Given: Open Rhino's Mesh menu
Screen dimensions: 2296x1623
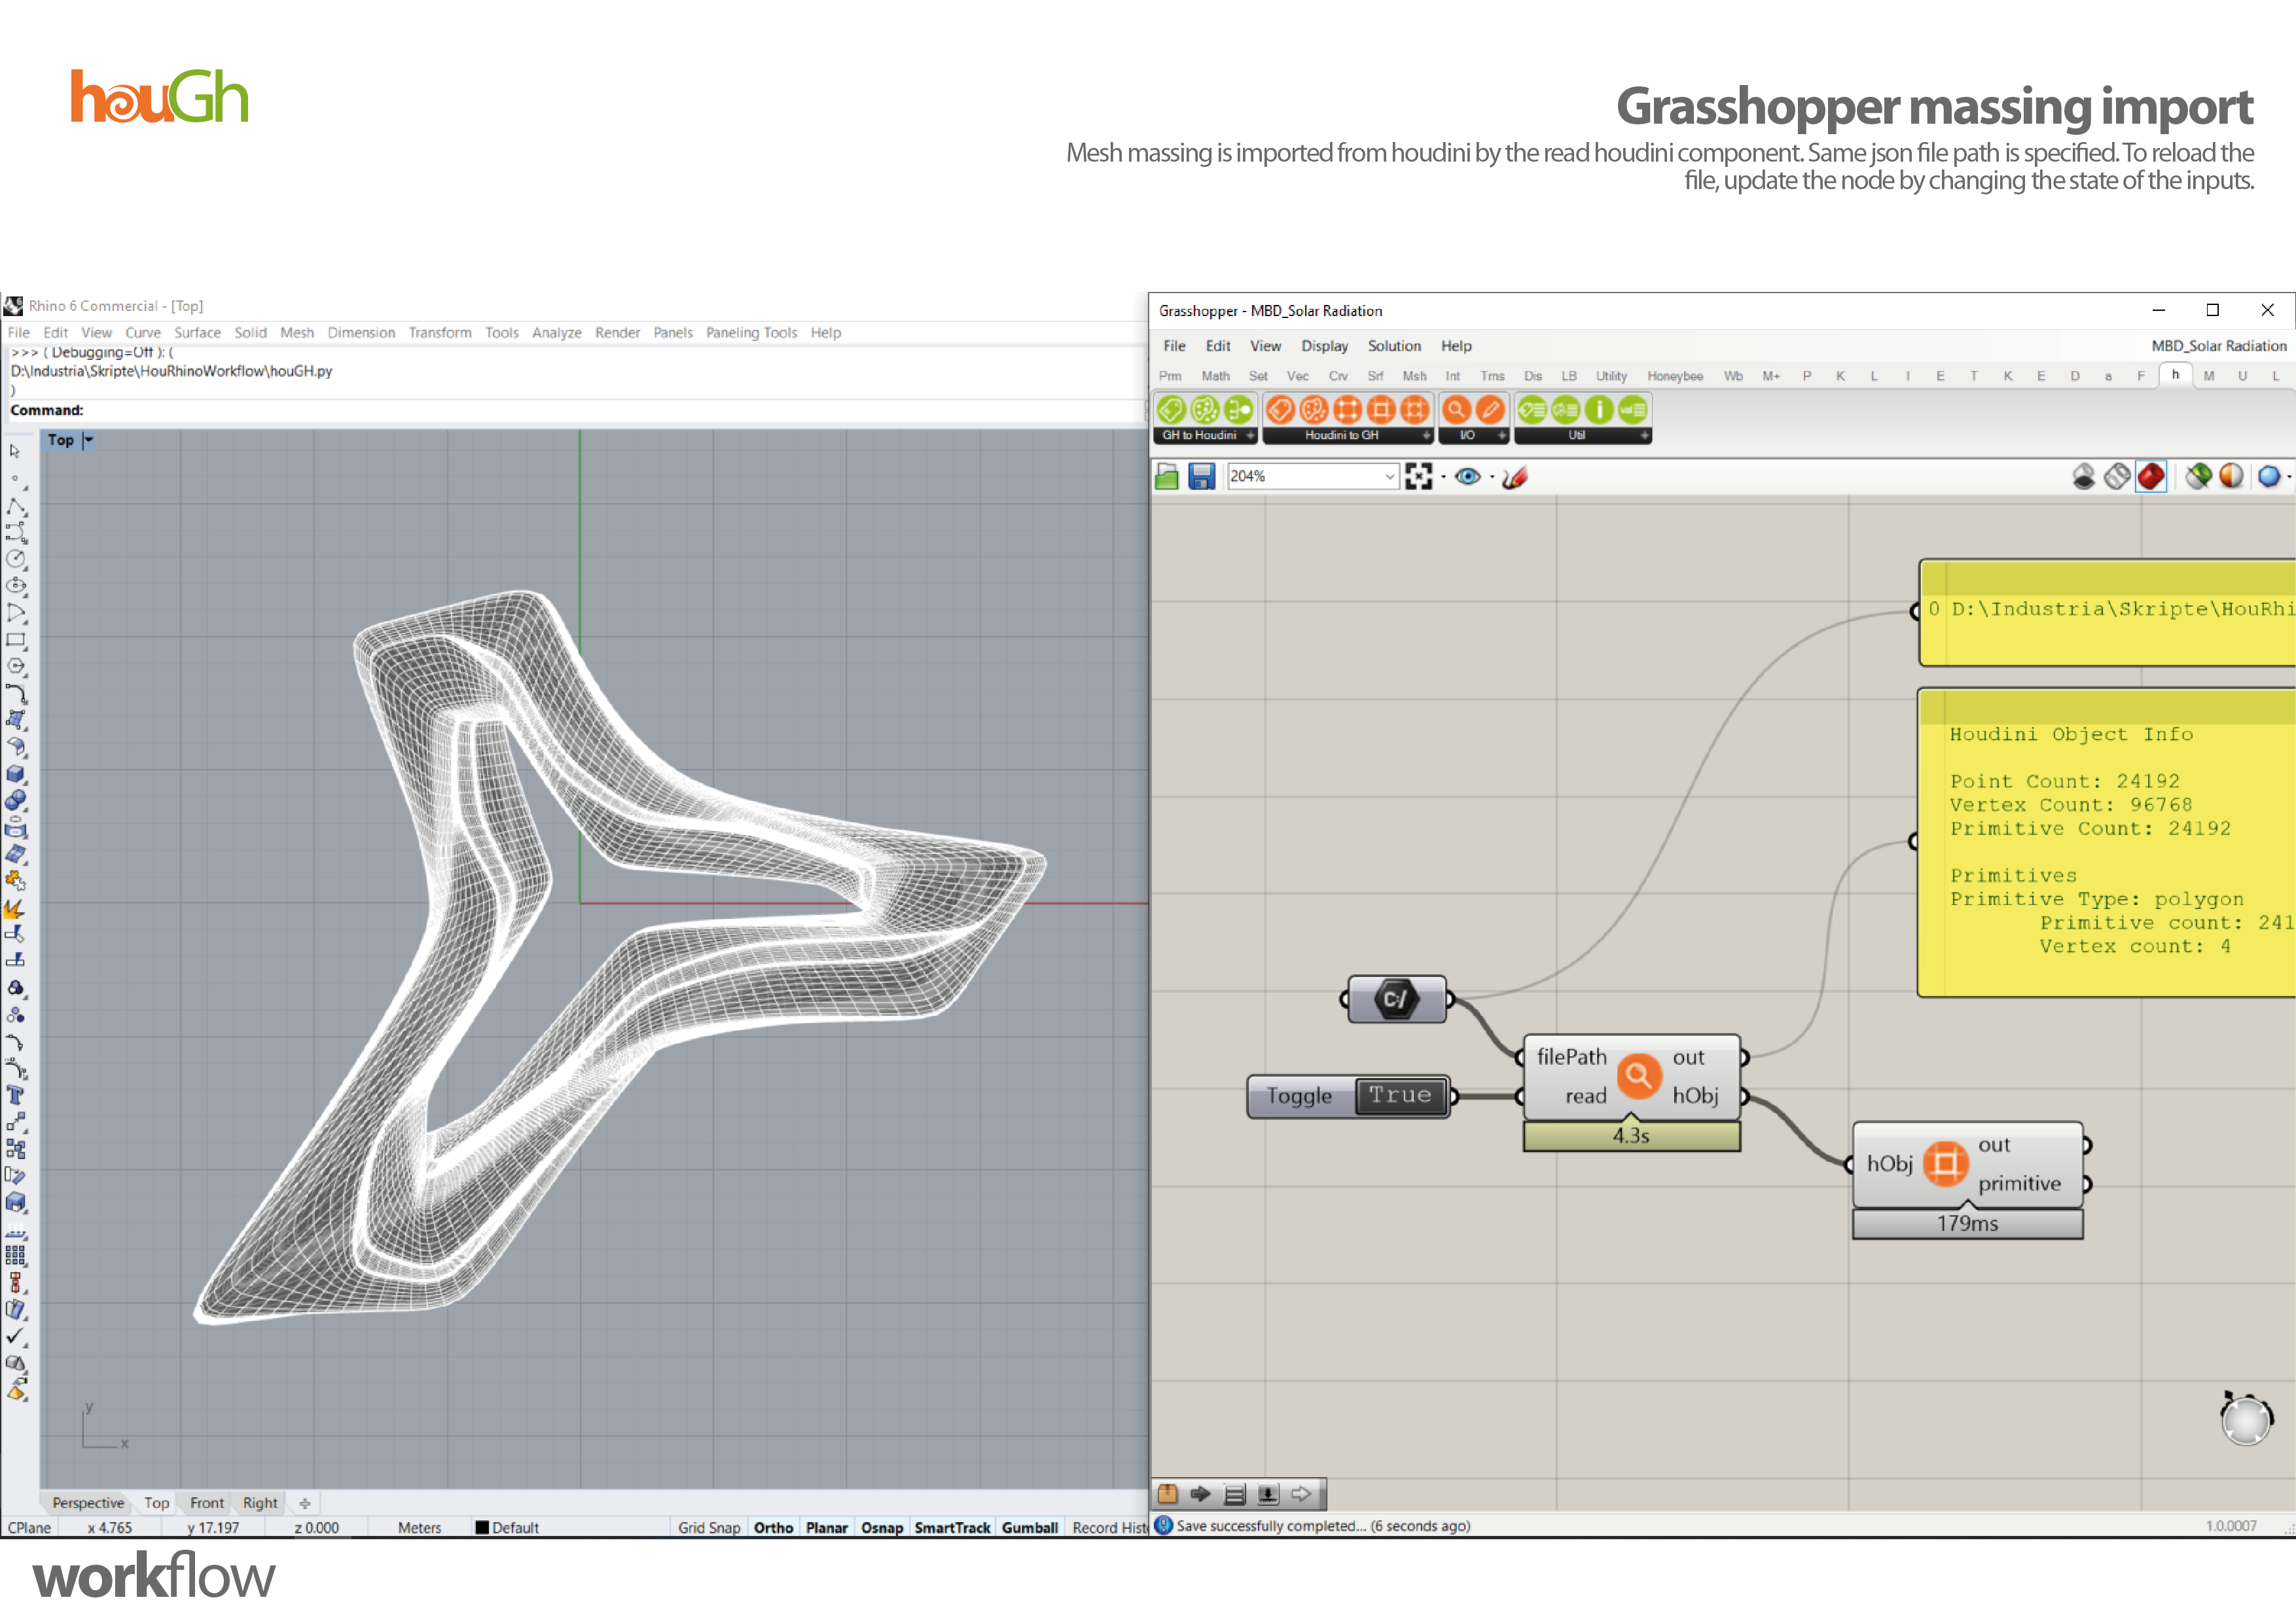Looking at the screenshot, I should tap(296, 333).
